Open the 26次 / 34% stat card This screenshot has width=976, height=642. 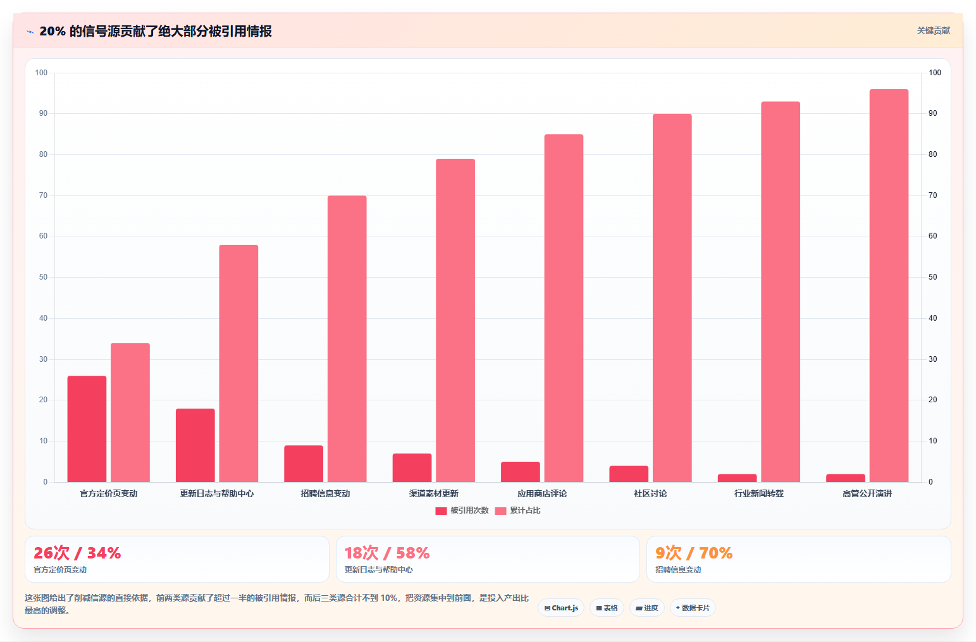177,559
